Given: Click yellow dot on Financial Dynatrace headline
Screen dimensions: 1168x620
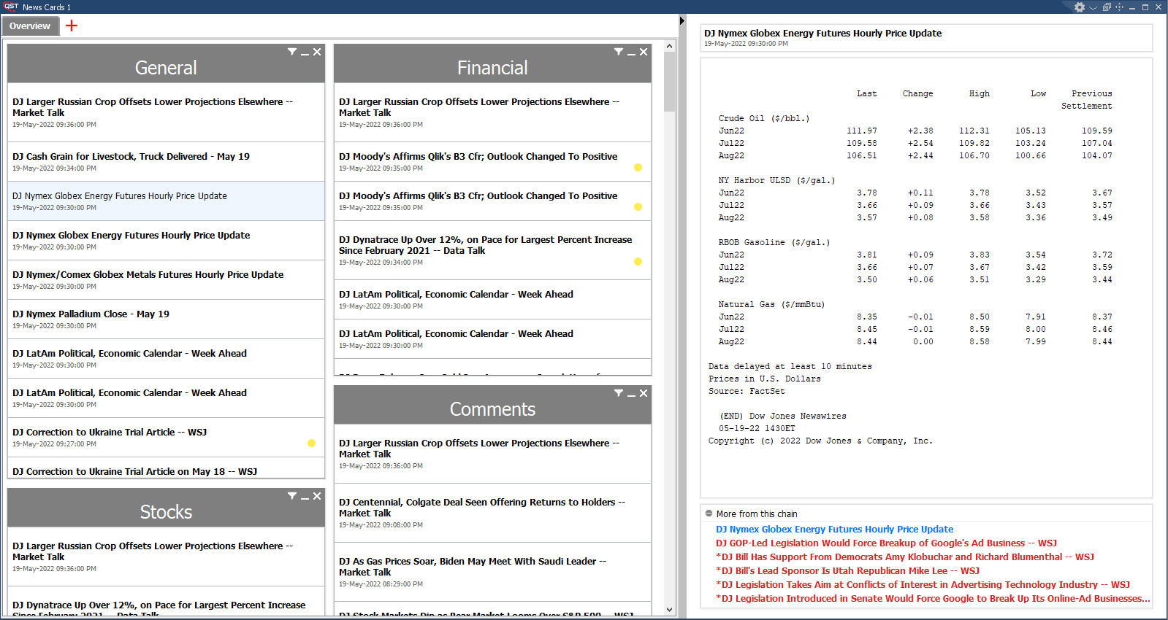Looking at the screenshot, I should pyautogui.click(x=638, y=262).
